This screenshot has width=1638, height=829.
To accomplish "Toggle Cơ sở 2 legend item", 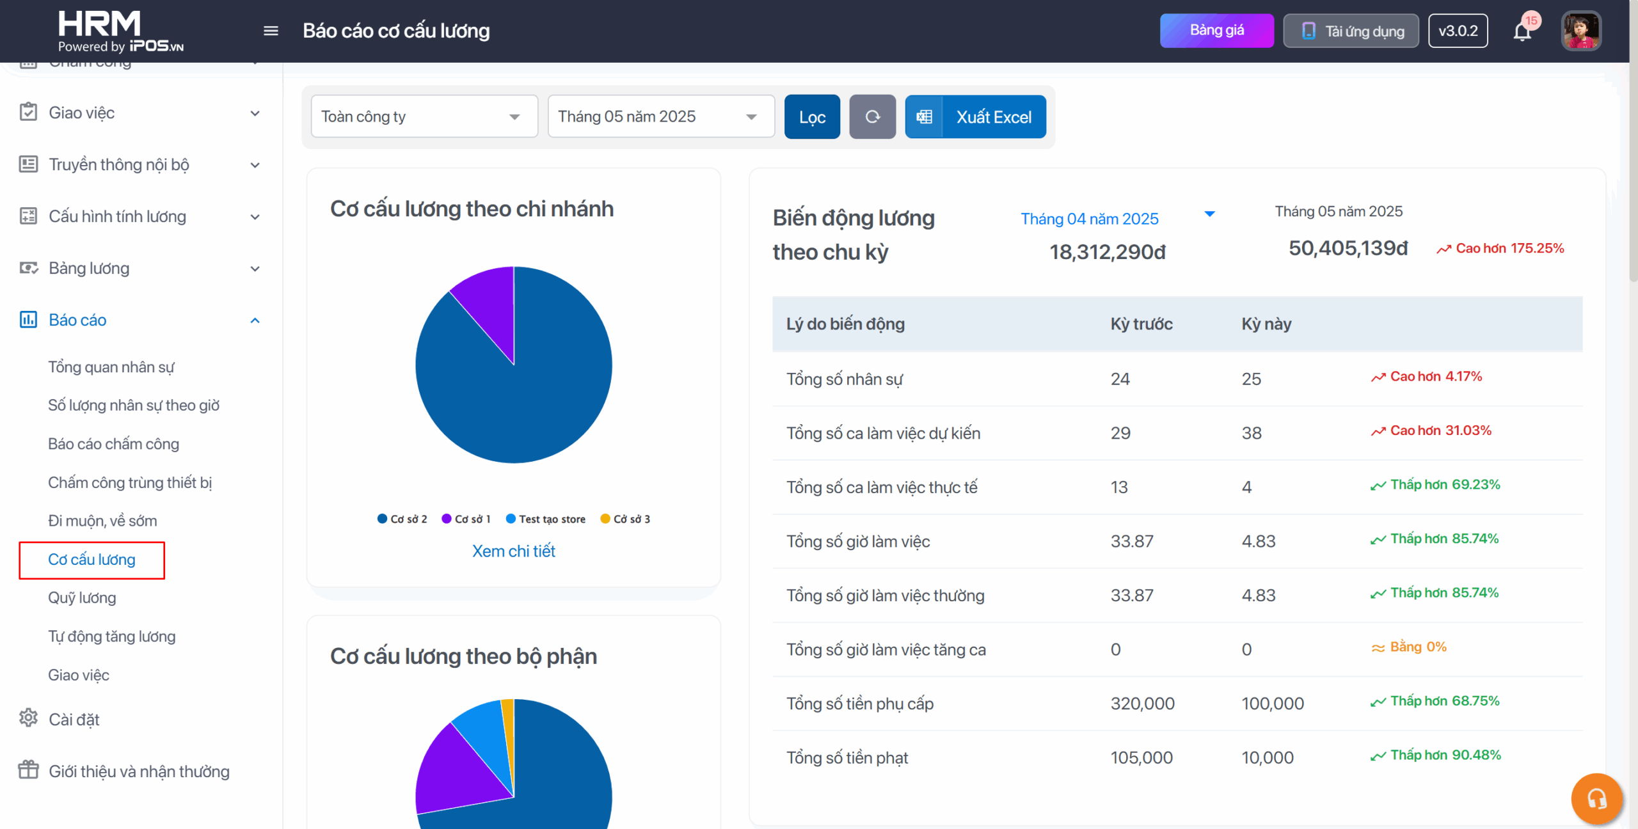I will point(402,519).
